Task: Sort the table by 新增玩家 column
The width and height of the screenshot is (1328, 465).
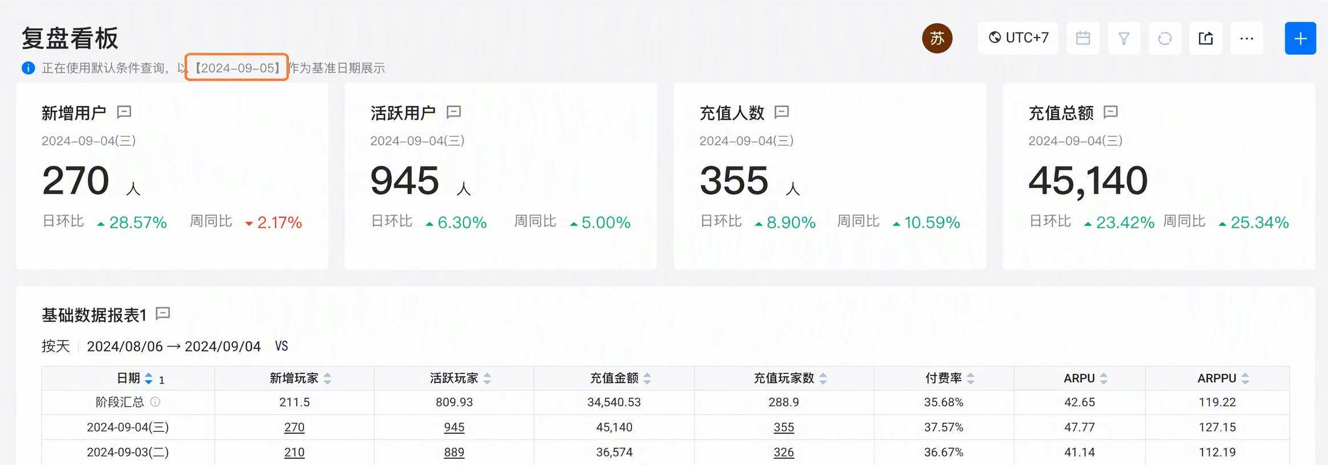Action: (327, 378)
